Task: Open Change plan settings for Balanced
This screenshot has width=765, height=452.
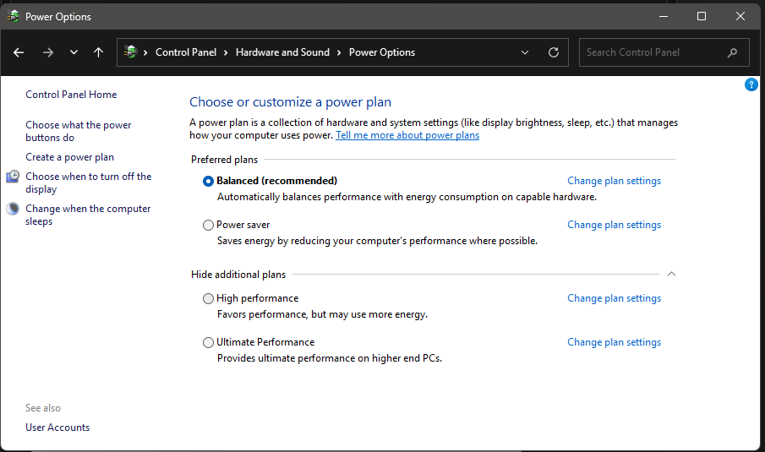Action: point(614,181)
